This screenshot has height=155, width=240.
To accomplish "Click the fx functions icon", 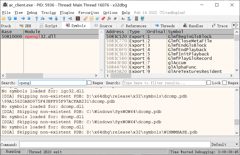I will tap(109, 18).
